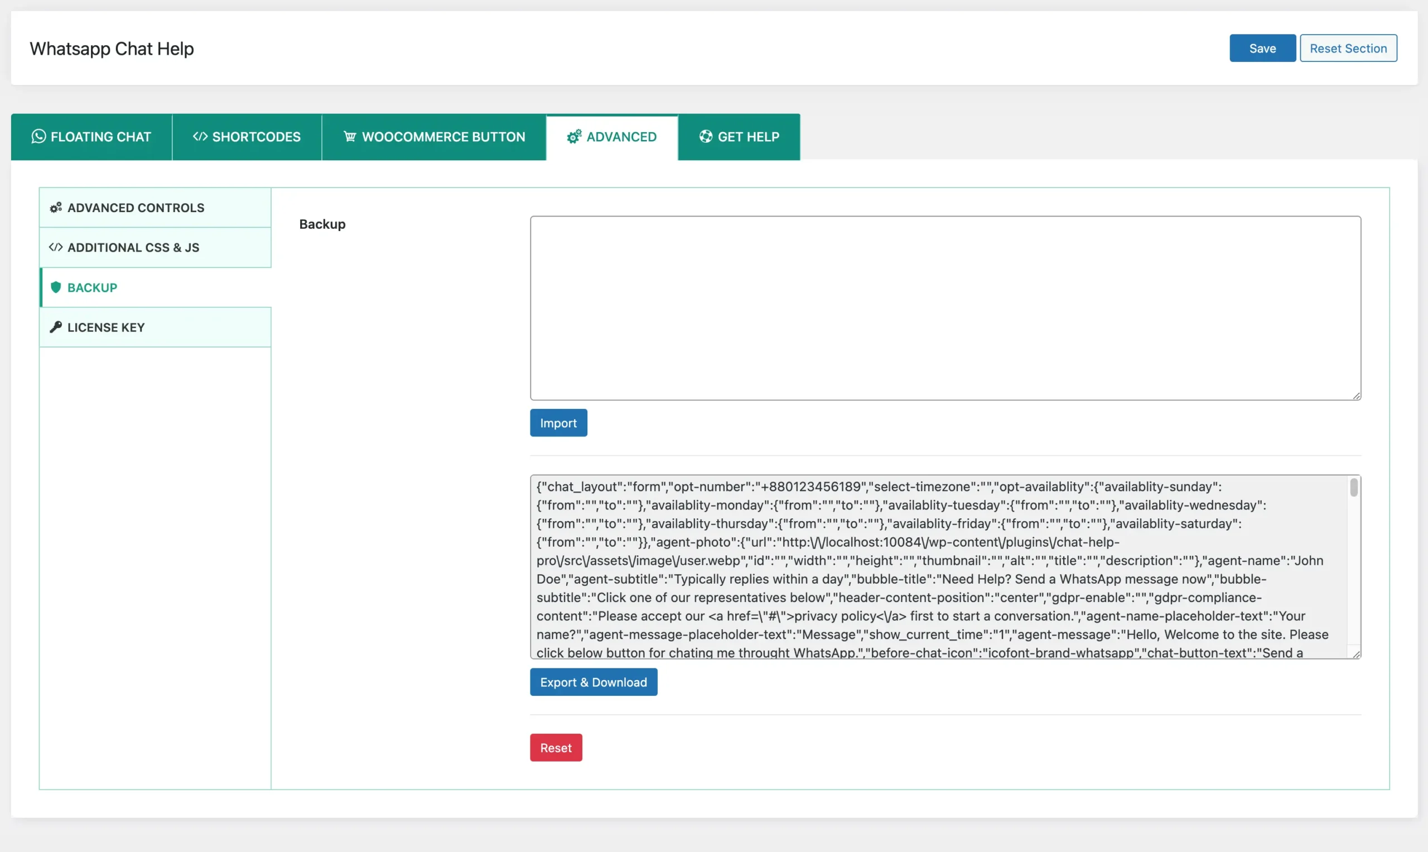Click the gears icon beside Advanced Controls
This screenshot has height=852, width=1428.
(56, 207)
